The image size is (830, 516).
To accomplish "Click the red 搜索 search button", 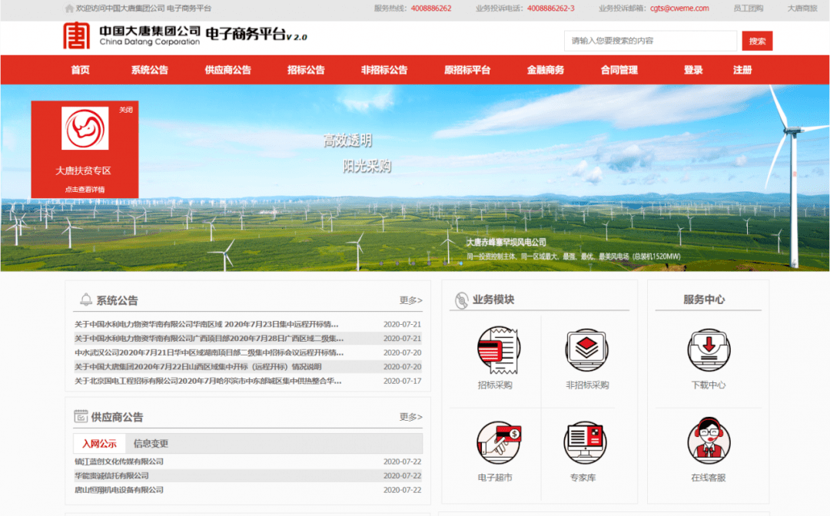I will (x=757, y=41).
